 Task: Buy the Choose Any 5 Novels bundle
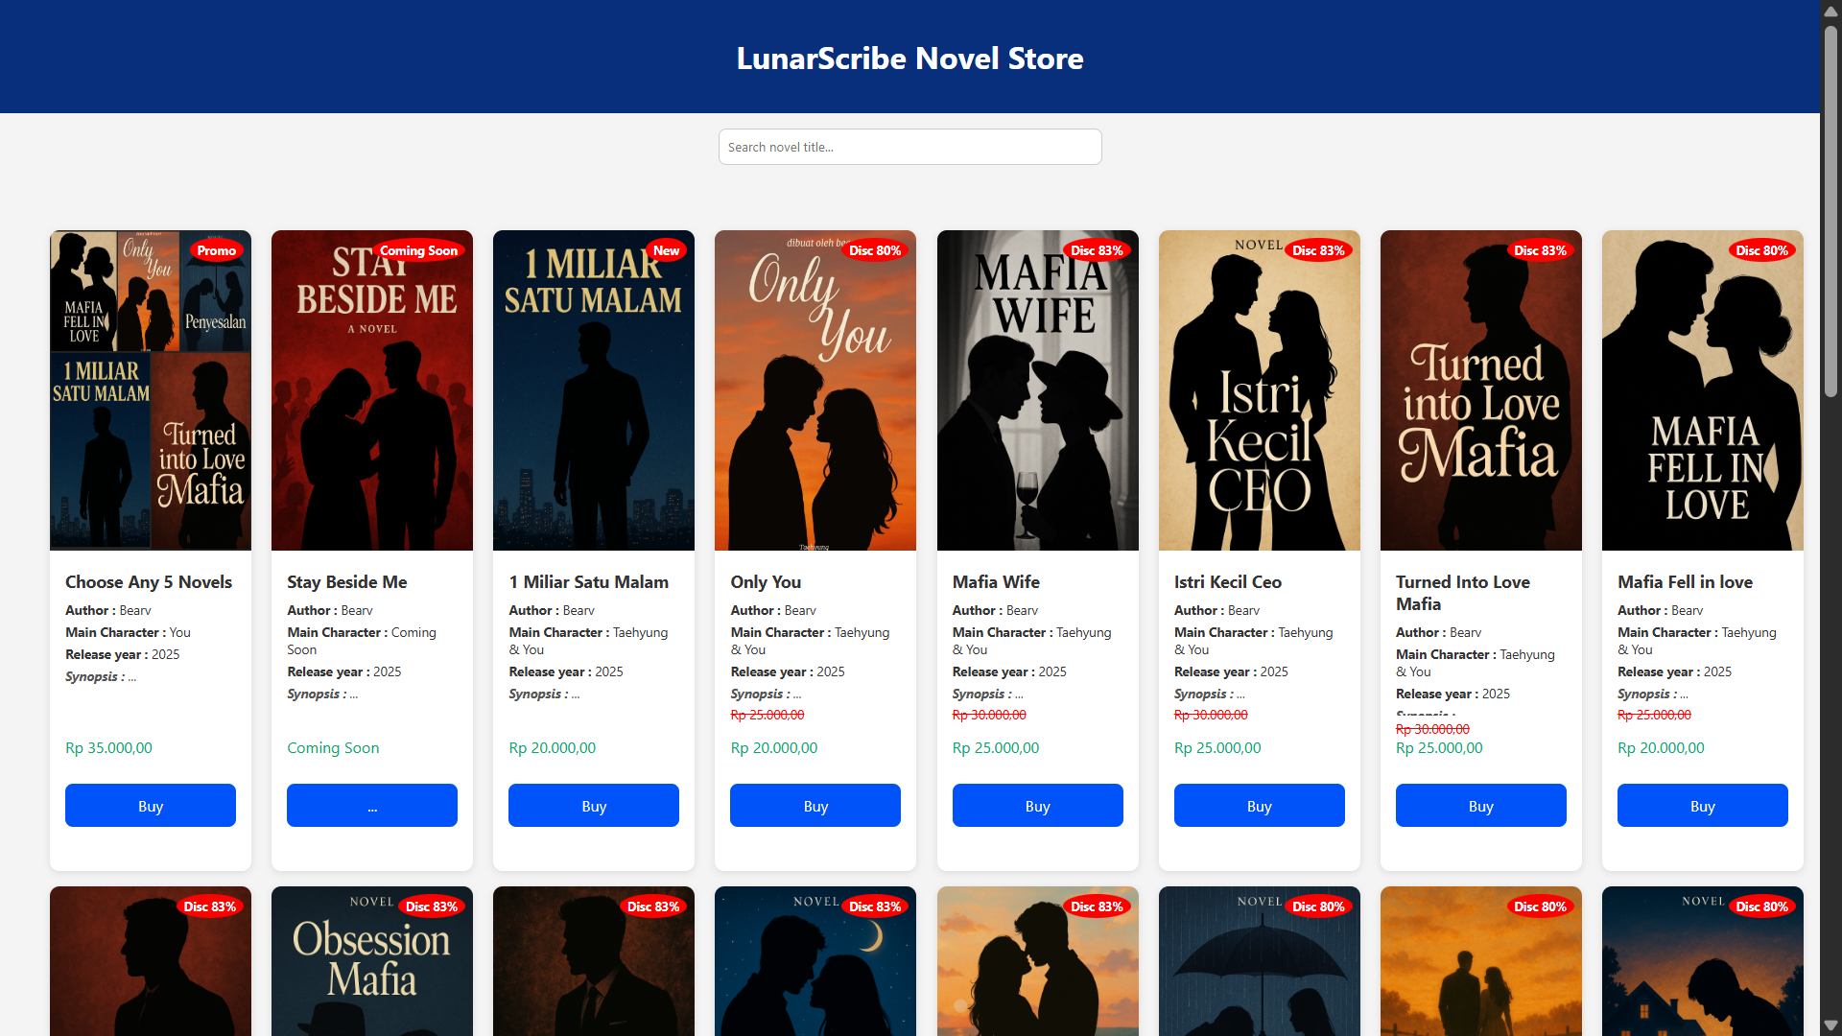coord(151,806)
